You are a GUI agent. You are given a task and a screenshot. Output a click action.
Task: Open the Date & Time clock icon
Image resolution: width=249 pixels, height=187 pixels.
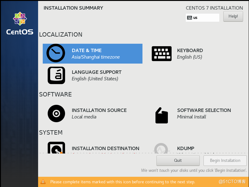coord(56,53)
